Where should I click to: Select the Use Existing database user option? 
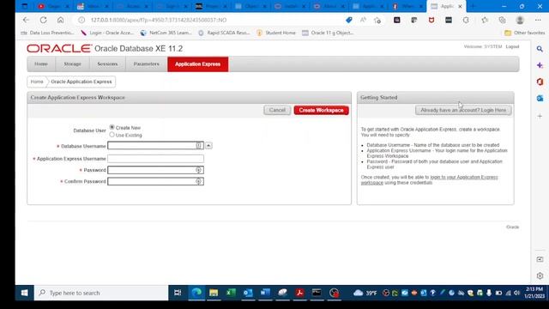[x=112, y=135]
